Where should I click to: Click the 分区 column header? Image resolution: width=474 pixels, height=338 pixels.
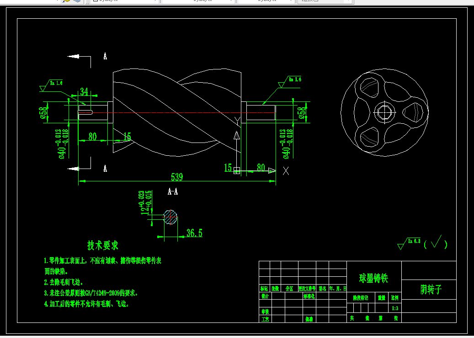(289, 289)
